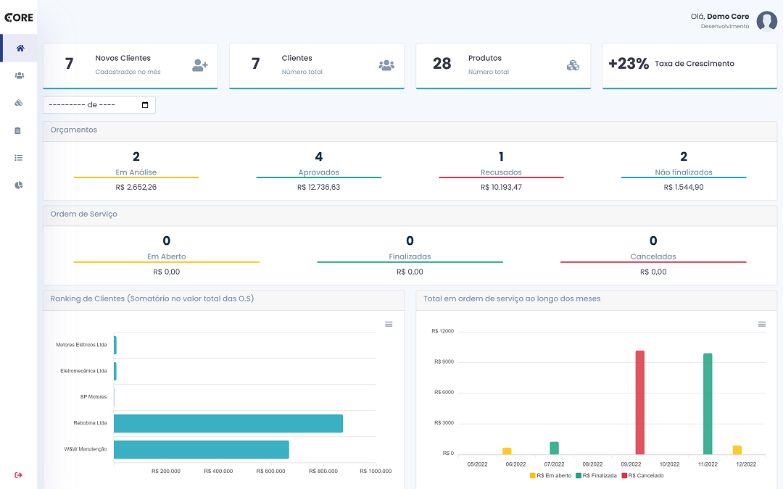Open the Ranking de Clientes chart menu
The width and height of the screenshot is (783, 489).
coord(389,325)
